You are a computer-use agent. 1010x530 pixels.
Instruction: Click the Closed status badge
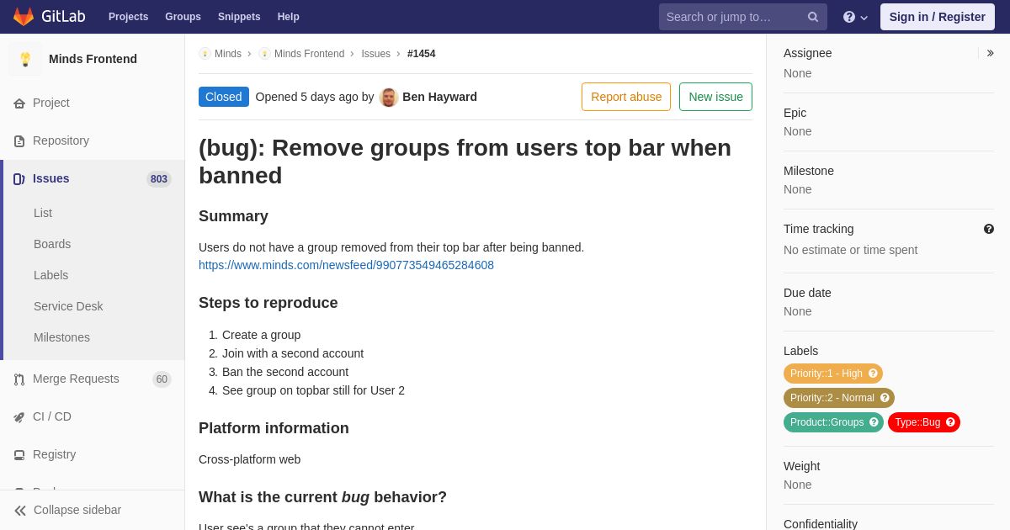click(224, 97)
